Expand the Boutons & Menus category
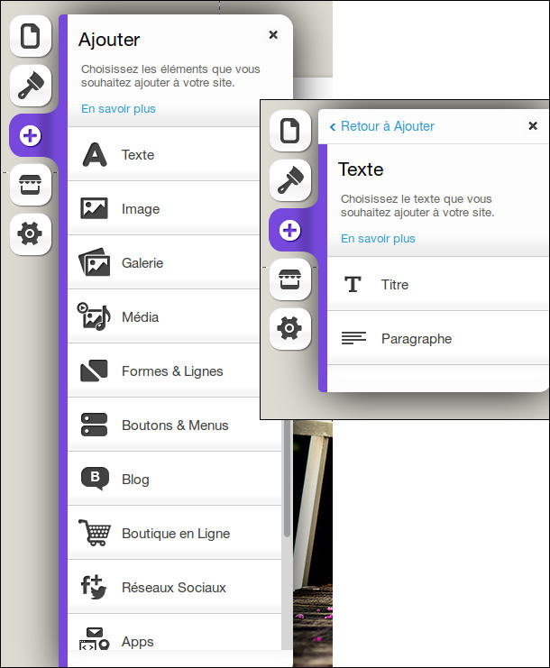Image resolution: width=550 pixels, height=668 pixels. pos(175,426)
